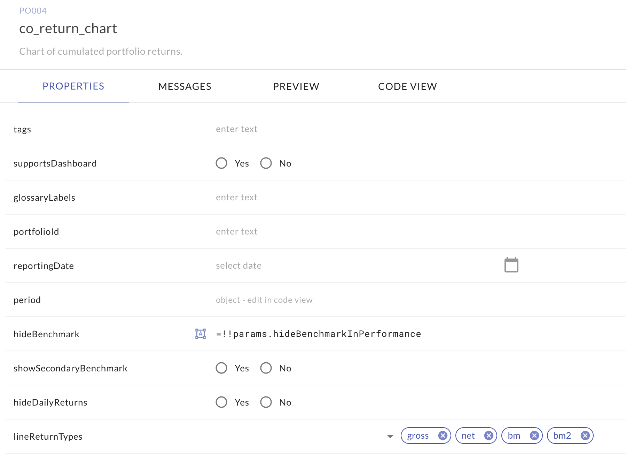Expand the lineReturnTypes dropdown arrow
This screenshot has width=626, height=462.
[390, 436]
